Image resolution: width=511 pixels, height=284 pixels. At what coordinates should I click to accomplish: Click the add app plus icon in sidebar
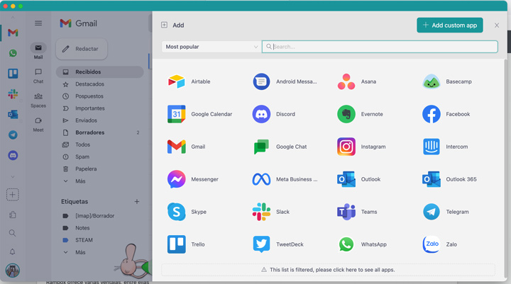coord(12,195)
